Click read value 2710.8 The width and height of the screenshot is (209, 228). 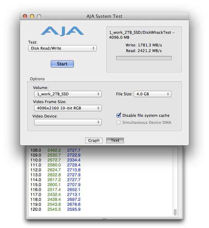point(74,170)
